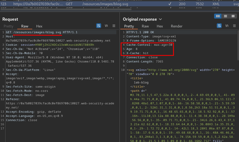This screenshot has height=142, width=239.
Task: Select top-bottom stacked layout icon
Action: 225,16
